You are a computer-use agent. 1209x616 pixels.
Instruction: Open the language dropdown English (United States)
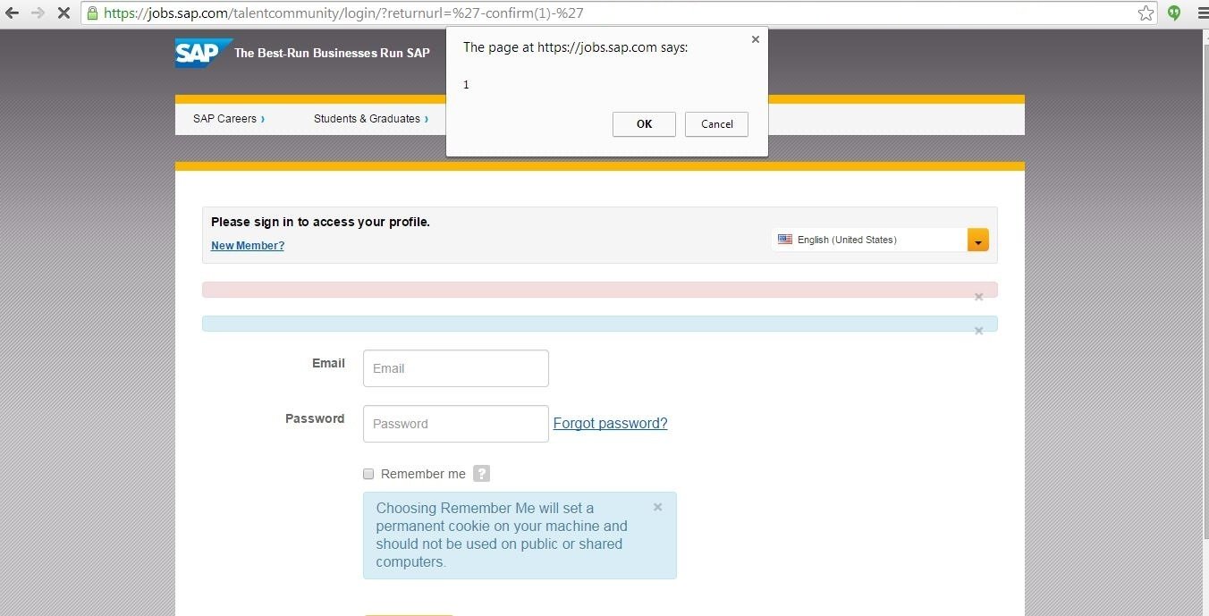click(x=880, y=240)
